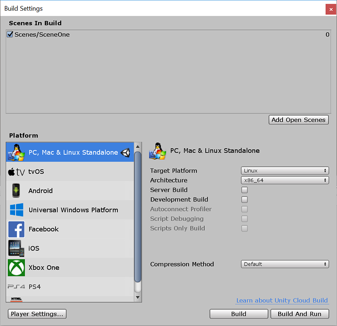Click the Build And Run button
The width and height of the screenshot is (337, 326).
(300, 314)
